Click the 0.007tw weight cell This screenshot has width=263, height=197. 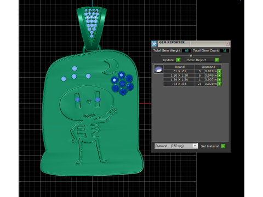[x=210, y=79]
